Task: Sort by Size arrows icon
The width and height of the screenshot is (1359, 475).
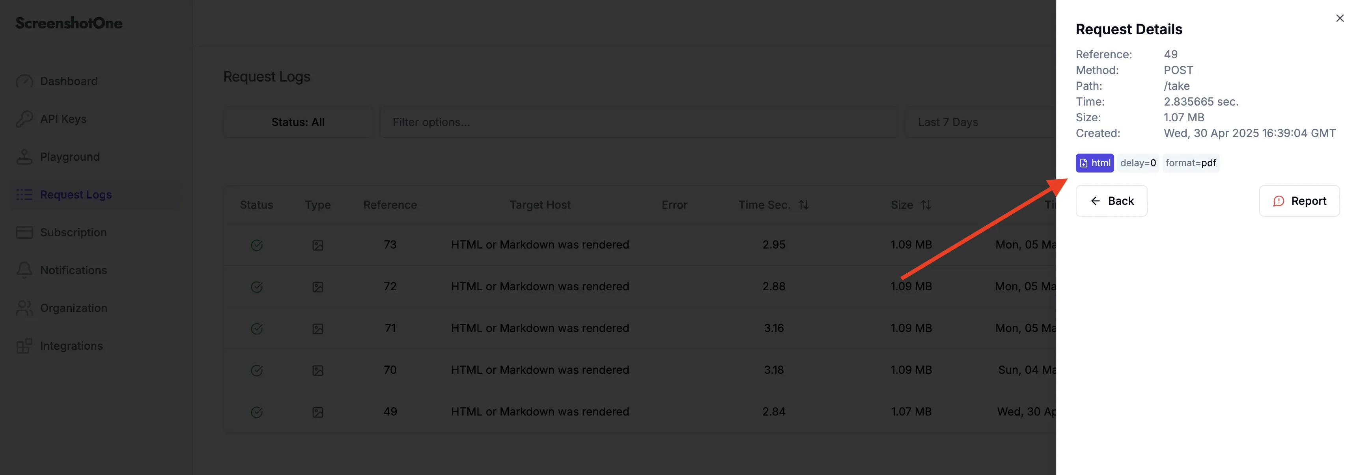Action: 926,205
